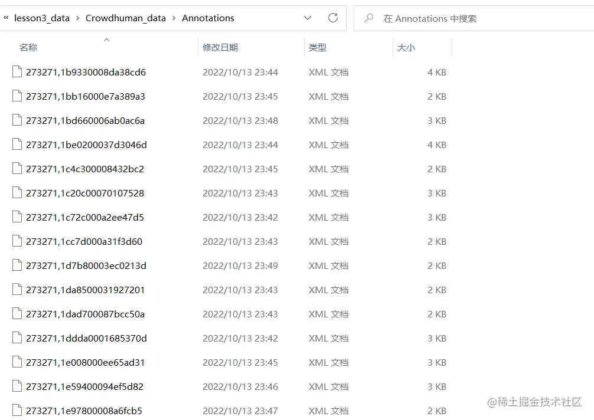Sort by the 名称 column header
Screen dimensions: 594x420
[x=28, y=48]
